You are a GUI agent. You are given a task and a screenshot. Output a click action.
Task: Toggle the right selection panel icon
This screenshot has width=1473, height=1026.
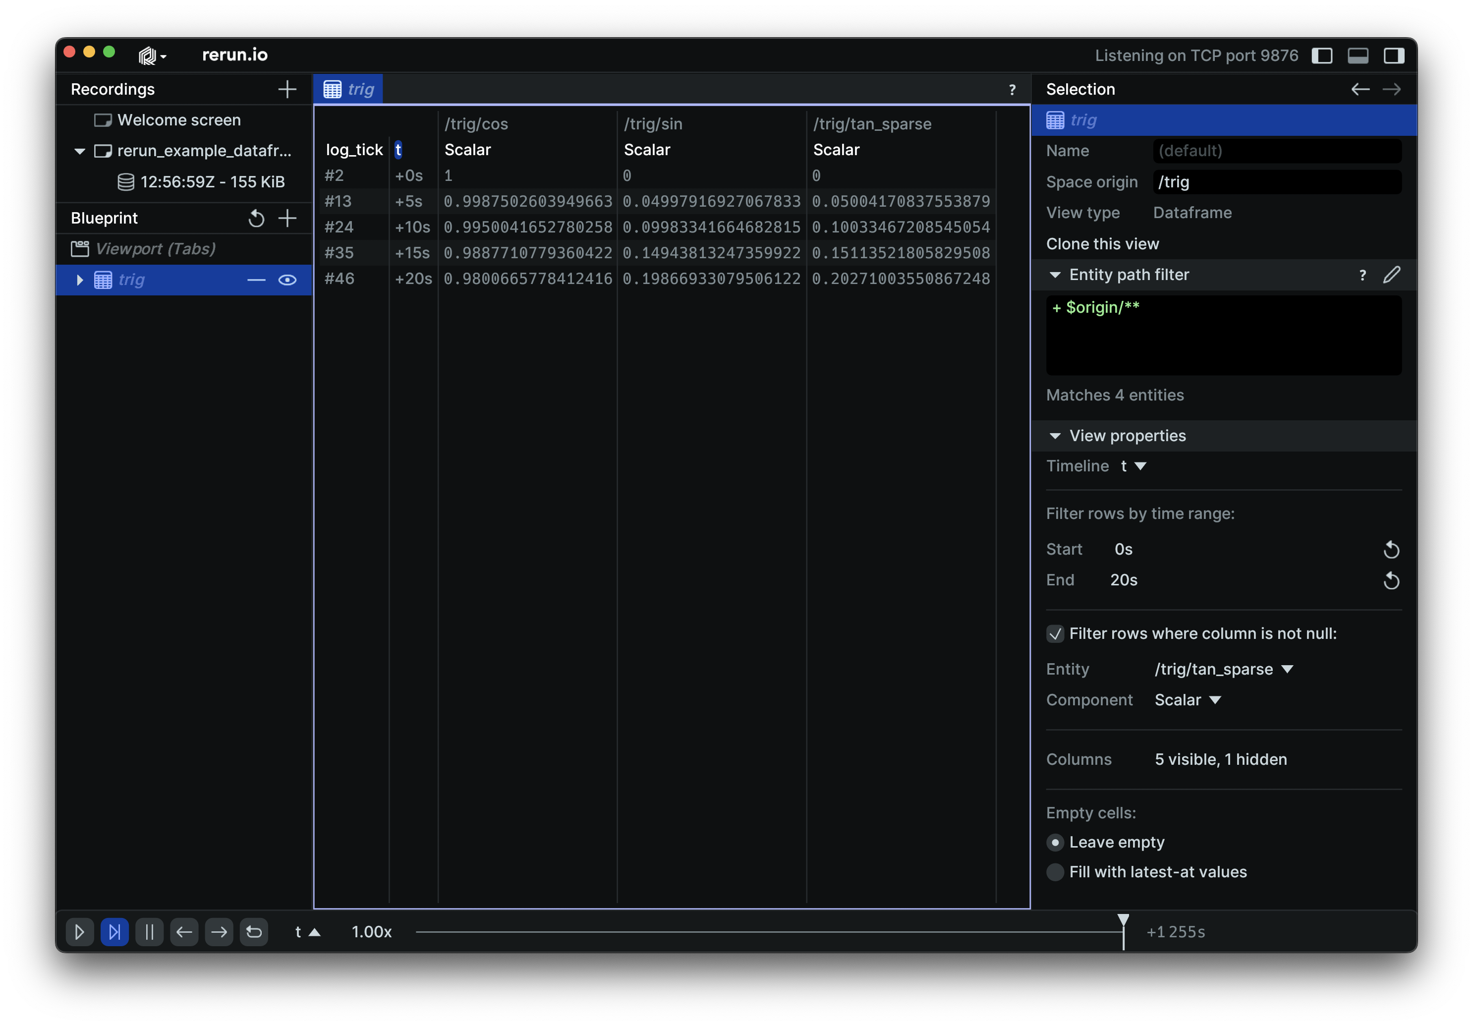coord(1393,56)
